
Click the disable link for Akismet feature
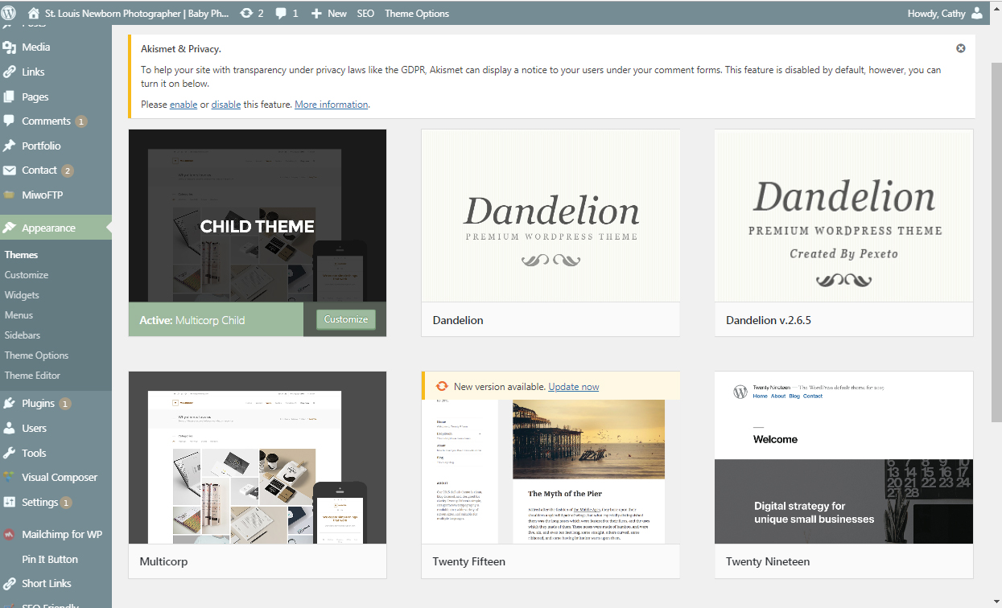coord(226,105)
